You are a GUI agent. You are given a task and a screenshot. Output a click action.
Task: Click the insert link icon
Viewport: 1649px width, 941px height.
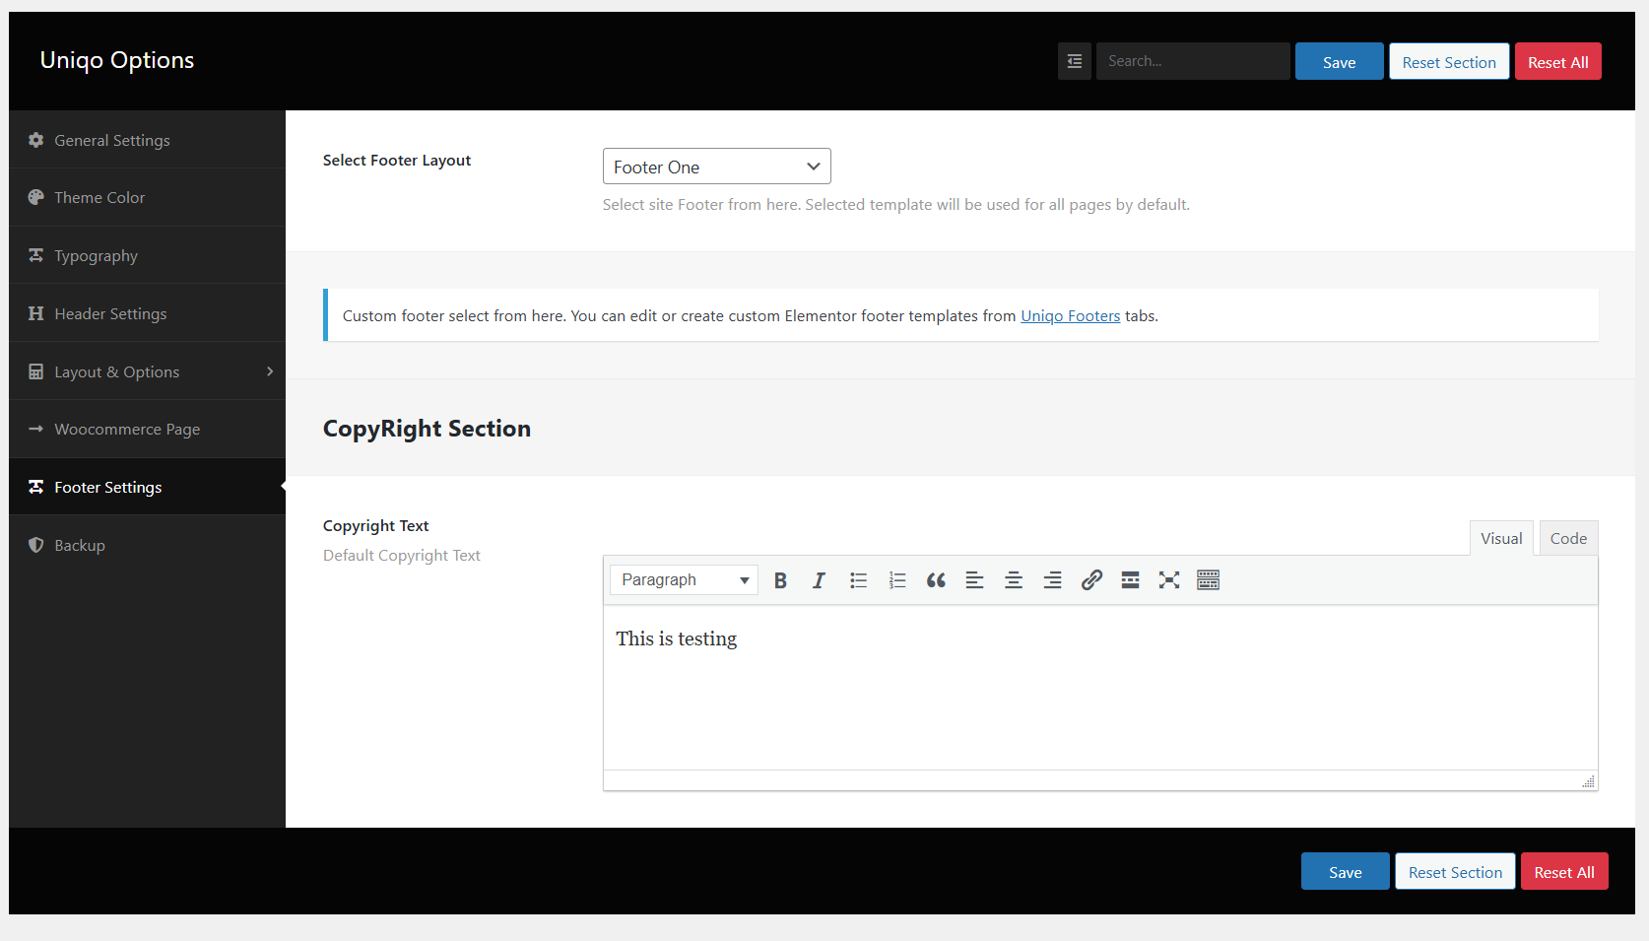(1091, 580)
